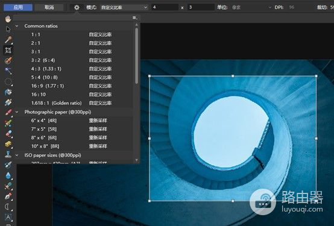Image resolution: width=334 pixels, height=226 pixels.
Task: Collapse the Common ratios group
Action: tap(17, 26)
